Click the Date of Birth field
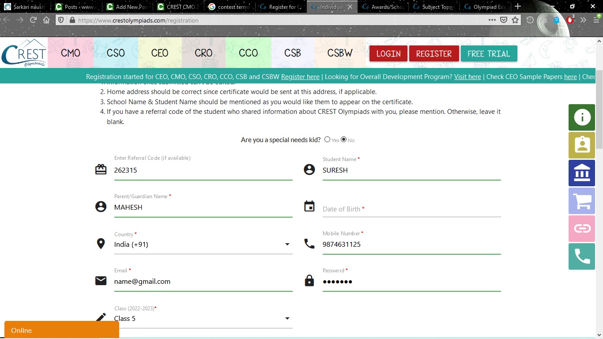603x339 pixels. tap(411, 209)
